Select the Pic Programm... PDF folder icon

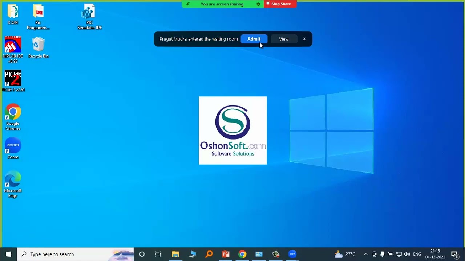point(38,17)
